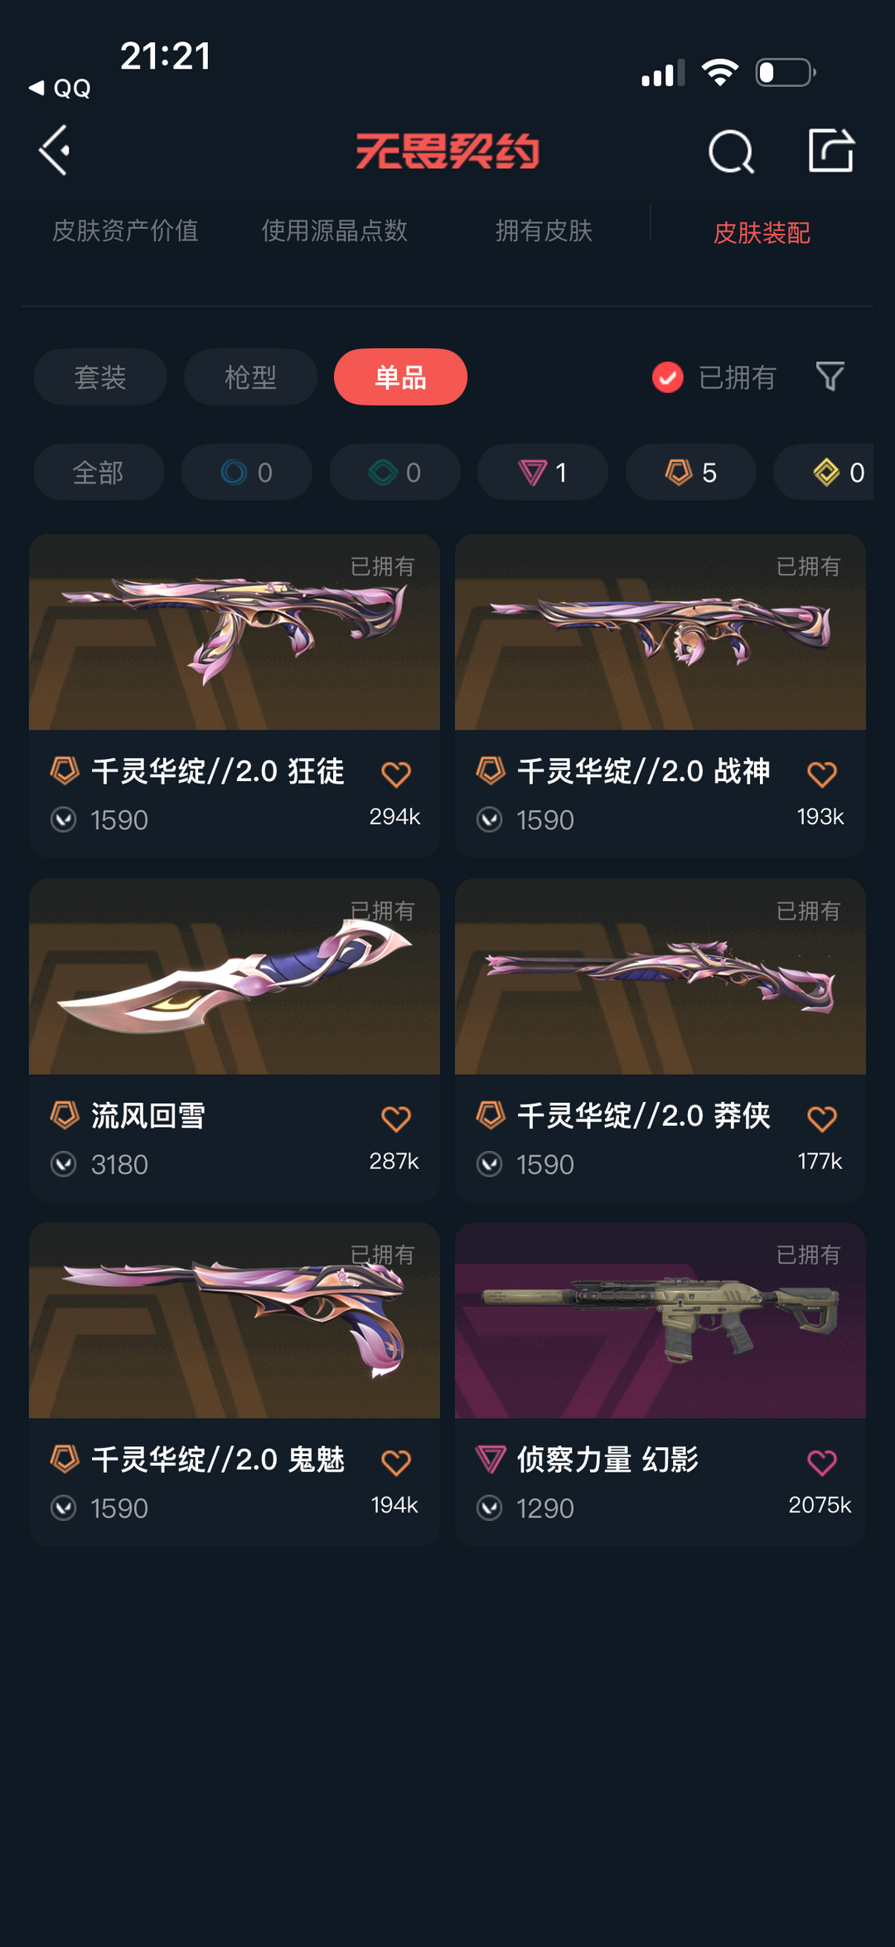Filter by orange tier showing 5

(691, 473)
